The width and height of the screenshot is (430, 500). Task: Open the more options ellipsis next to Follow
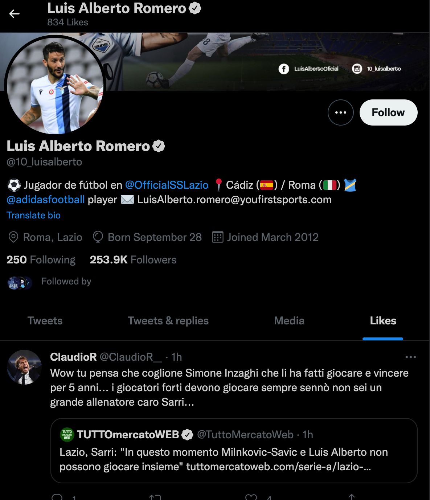coord(340,112)
